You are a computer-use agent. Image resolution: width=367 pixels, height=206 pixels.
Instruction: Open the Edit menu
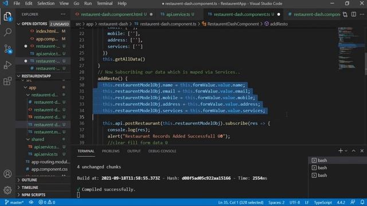click(29, 3)
